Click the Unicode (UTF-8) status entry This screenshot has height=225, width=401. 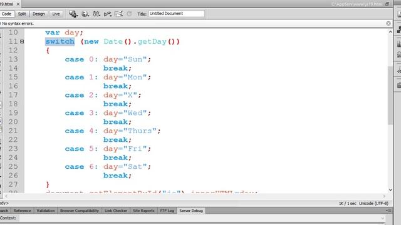[x=373, y=203]
